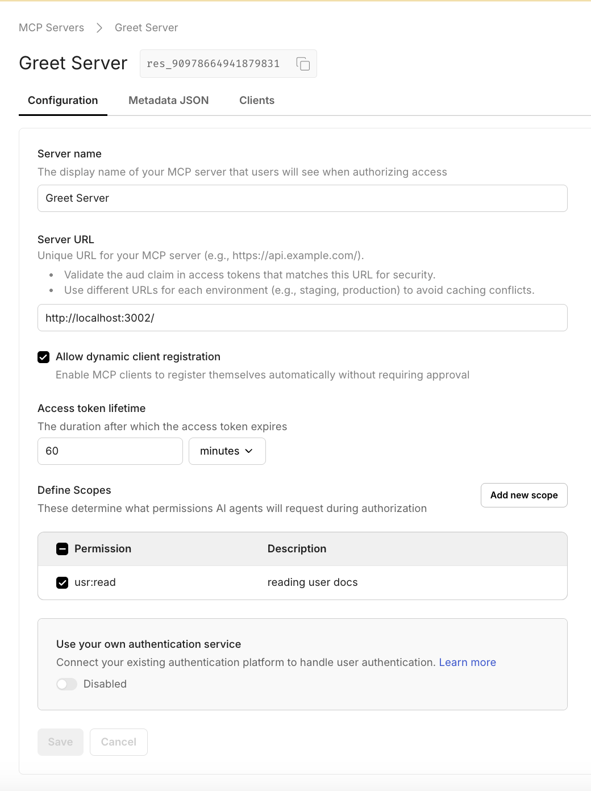This screenshot has height=791, width=591.
Task: Open the minutes unit dropdown
Action: [x=227, y=451]
